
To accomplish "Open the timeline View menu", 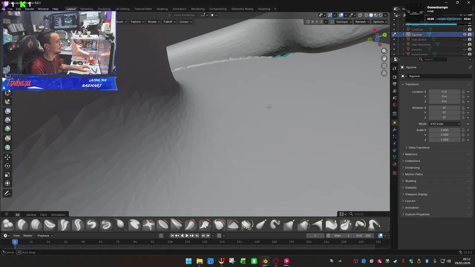I will click(x=16, y=235).
